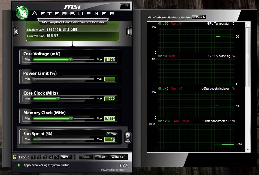Click the Core Voltage value field 1025

(x=110, y=60)
